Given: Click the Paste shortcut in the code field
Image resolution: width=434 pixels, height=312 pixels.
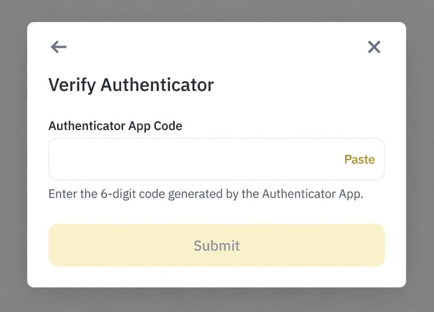Looking at the screenshot, I should [359, 159].
